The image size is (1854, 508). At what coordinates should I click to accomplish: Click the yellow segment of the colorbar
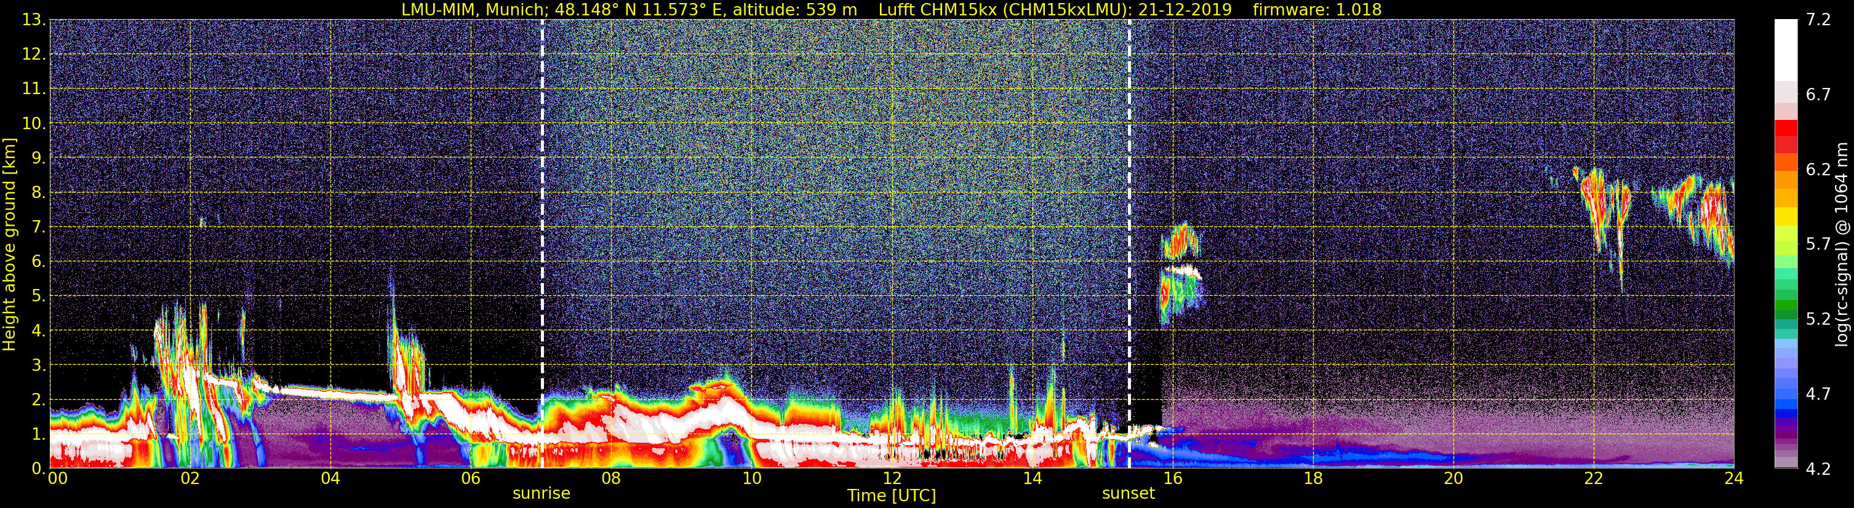point(1786,216)
